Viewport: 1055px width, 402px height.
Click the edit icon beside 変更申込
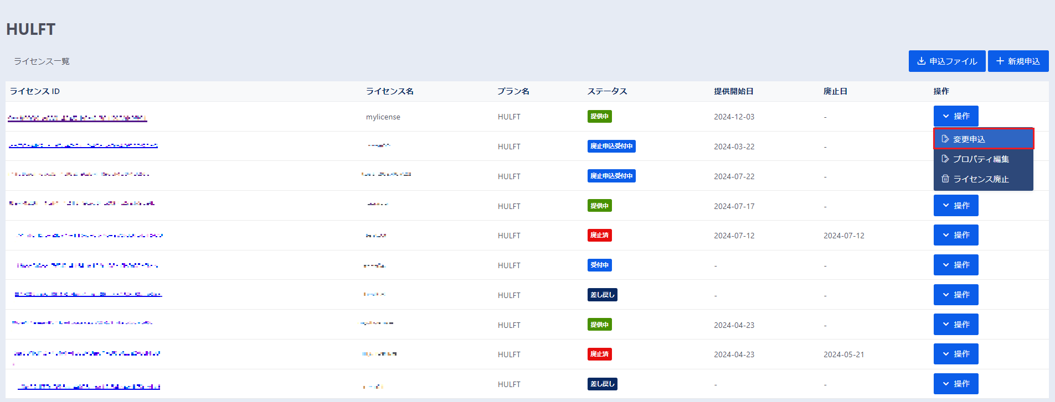click(x=945, y=139)
